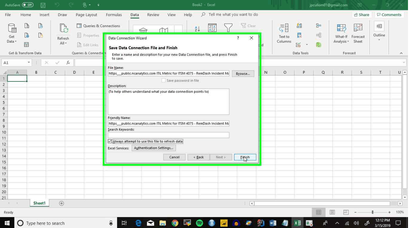Click the Comments button
Screen dimensions: 409x228
coord(389,15)
